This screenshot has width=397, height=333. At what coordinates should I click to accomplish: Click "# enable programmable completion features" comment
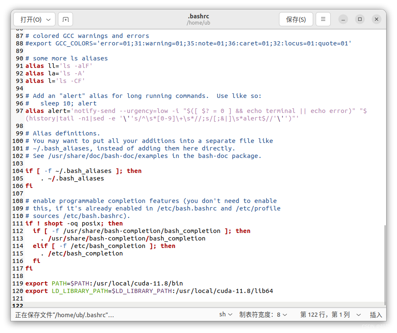pos(151,201)
